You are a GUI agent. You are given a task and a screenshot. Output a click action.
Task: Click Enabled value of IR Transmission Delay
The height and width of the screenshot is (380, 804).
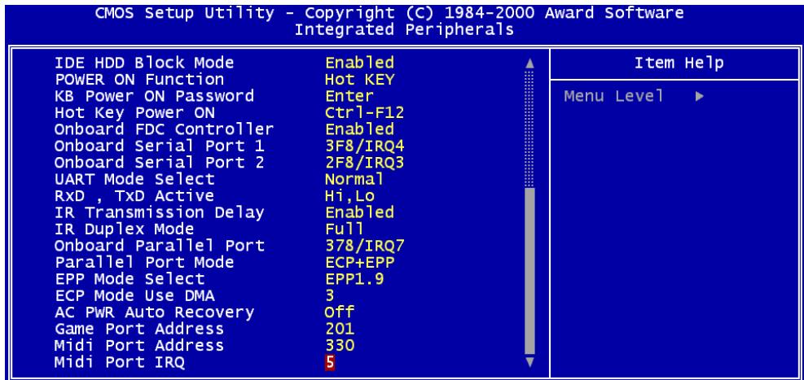coord(359,212)
